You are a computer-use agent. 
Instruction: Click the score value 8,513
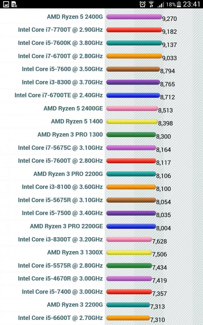pyautogui.click(x=166, y=110)
